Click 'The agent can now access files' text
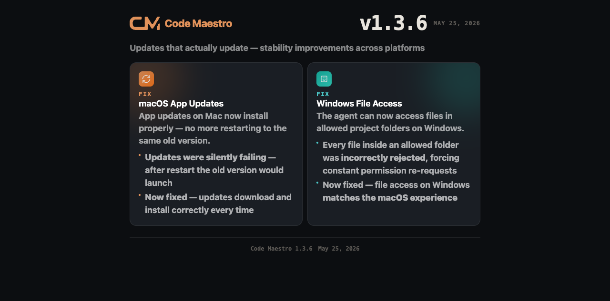This screenshot has height=301, width=610. [x=390, y=122]
